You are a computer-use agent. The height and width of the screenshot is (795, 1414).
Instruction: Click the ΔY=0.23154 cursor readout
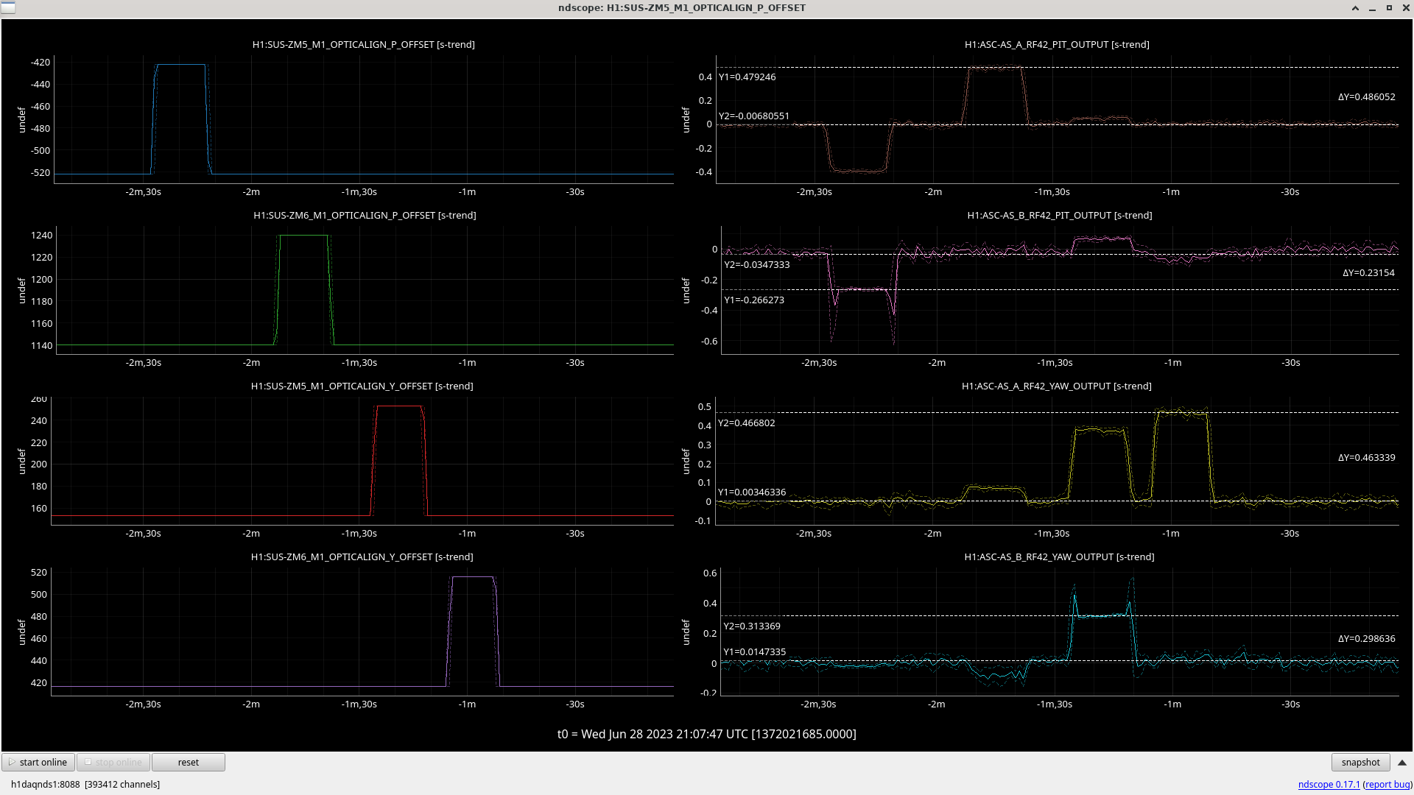[1368, 273]
